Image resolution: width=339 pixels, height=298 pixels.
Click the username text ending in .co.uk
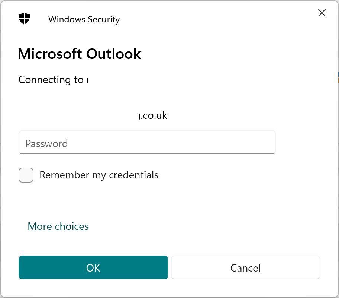pyautogui.click(x=153, y=115)
